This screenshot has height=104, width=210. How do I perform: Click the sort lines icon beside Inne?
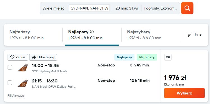(x=190, y=35)
